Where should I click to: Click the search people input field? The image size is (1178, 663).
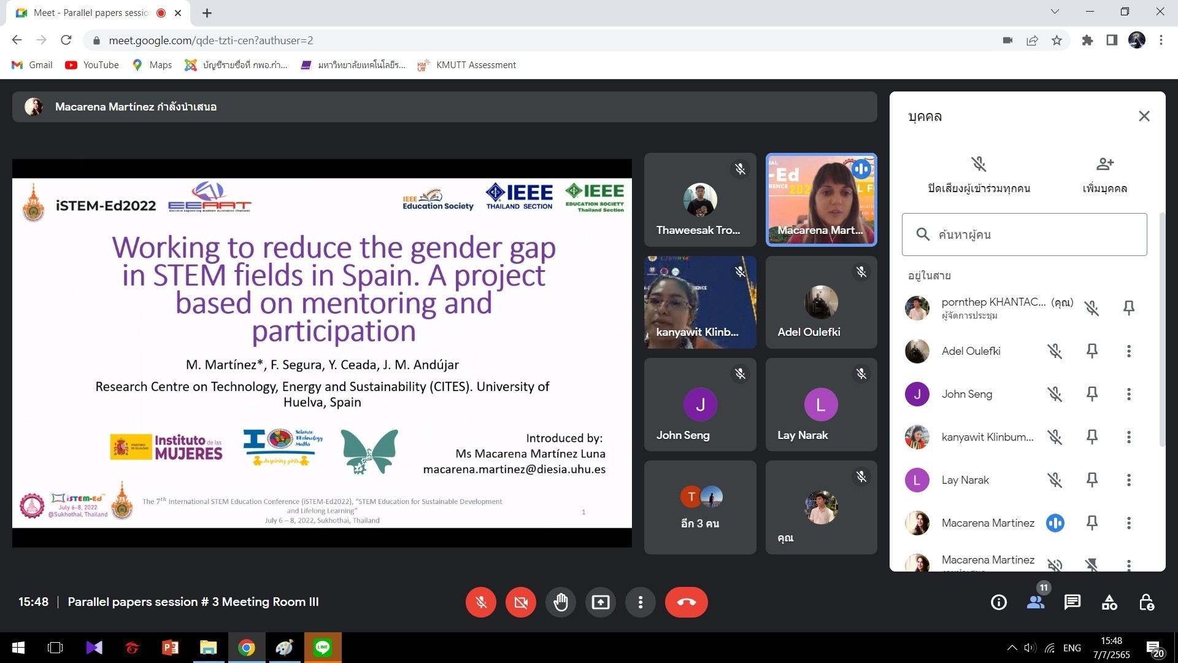coord(1025,235)
